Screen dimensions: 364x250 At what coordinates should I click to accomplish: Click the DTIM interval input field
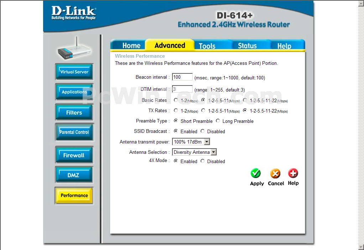[182, 89]
